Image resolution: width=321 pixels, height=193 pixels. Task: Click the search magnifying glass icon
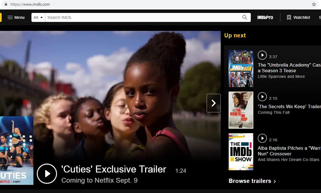(245, 17)
